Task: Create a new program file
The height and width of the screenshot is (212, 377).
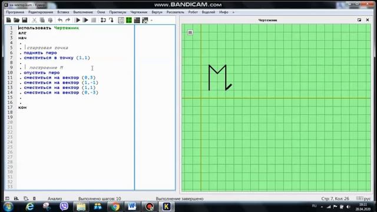Action: (x=9, y=20)
